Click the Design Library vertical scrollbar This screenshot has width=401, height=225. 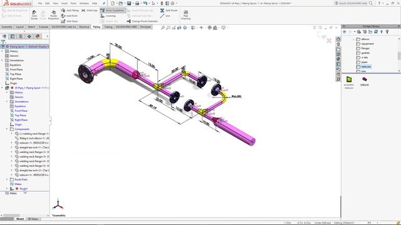pos(399,55)
